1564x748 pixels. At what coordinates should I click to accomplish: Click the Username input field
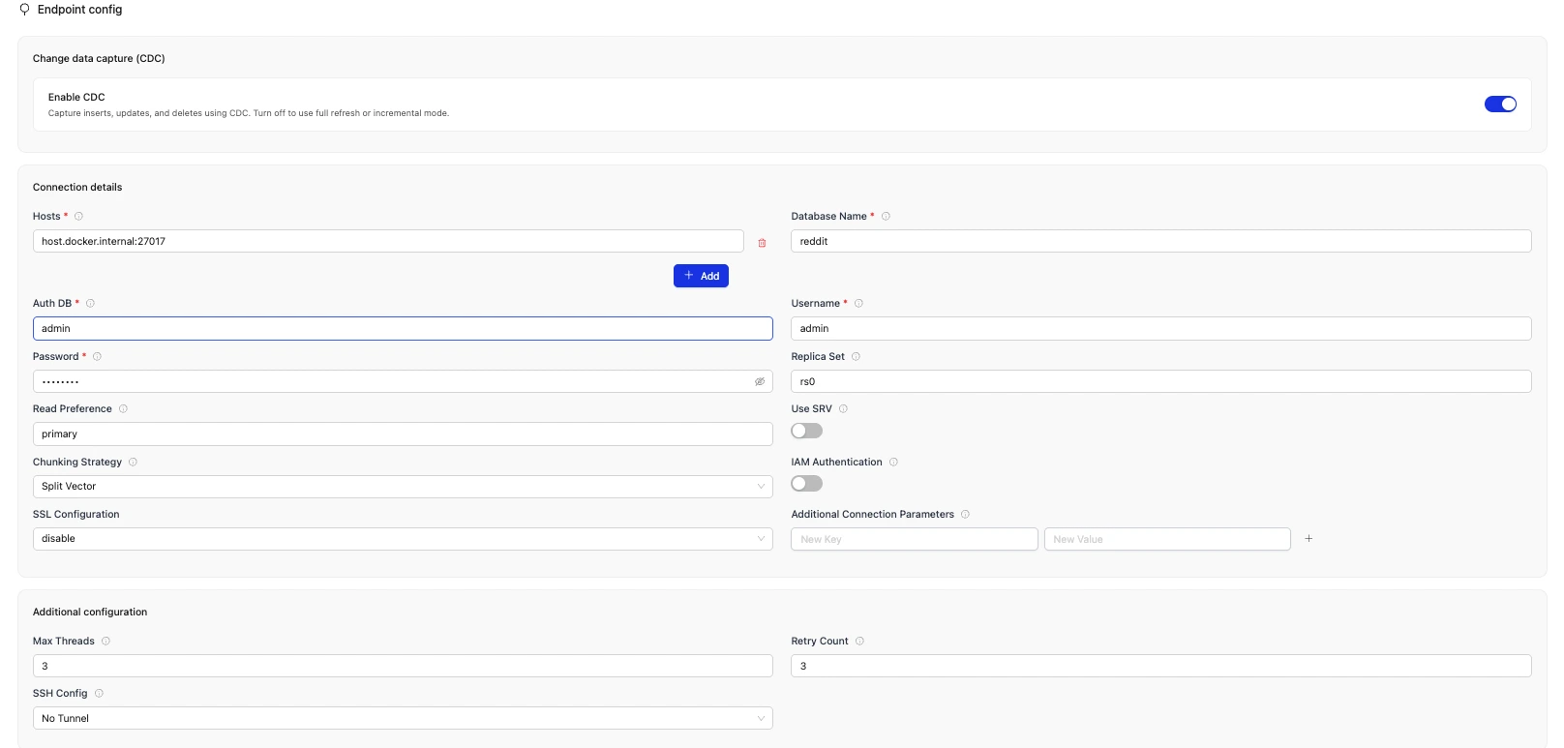point(1161,329)
